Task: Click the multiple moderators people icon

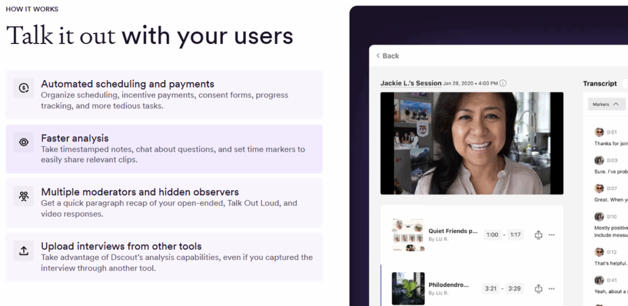Action: pos(24,196)
